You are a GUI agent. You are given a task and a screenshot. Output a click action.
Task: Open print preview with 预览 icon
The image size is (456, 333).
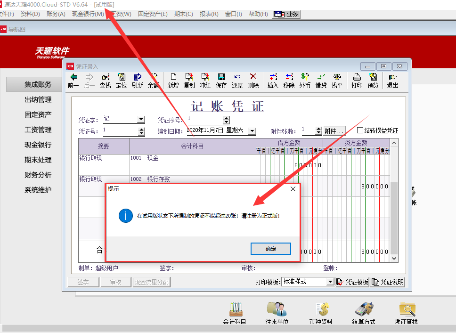(373, 81)
